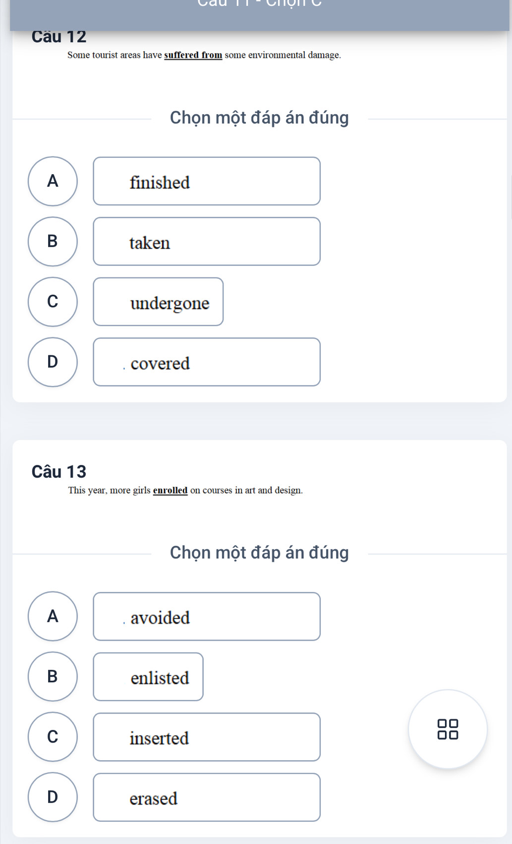Choose the answer box 'finished'
Viewport: 512px width, 844px height.
207,181
